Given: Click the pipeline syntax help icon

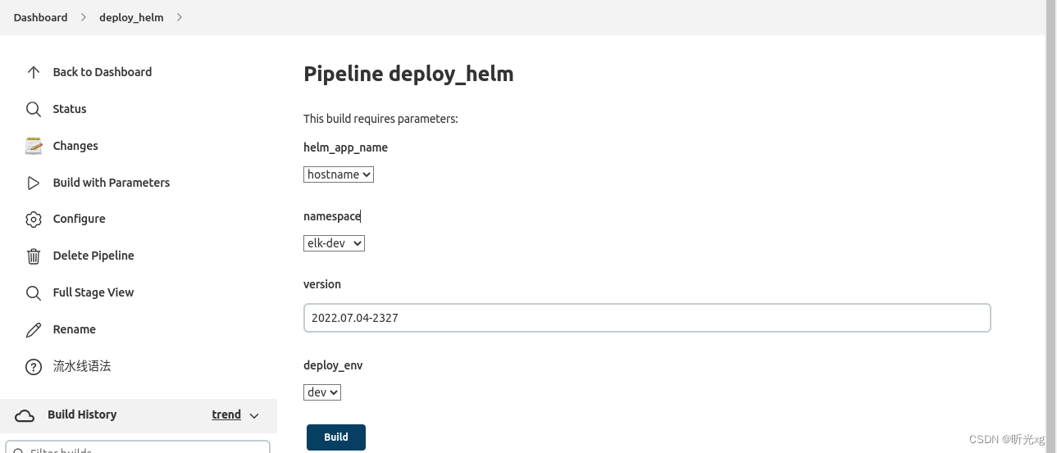Looking at the screenshot, I should [34, 366].
